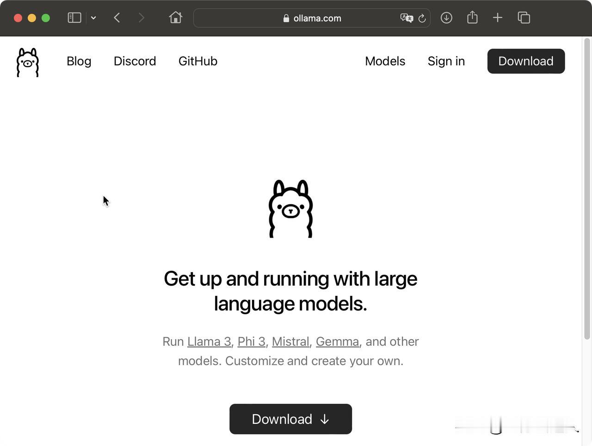Viewport: 592px width, 446px height.
Task: Click the page vertical scrollbar
Action: 587,189
